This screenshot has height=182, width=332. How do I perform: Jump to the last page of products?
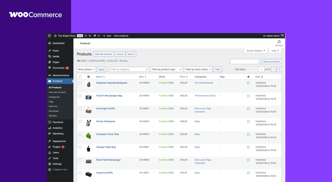pyautogui.click(x=279, y=69)
